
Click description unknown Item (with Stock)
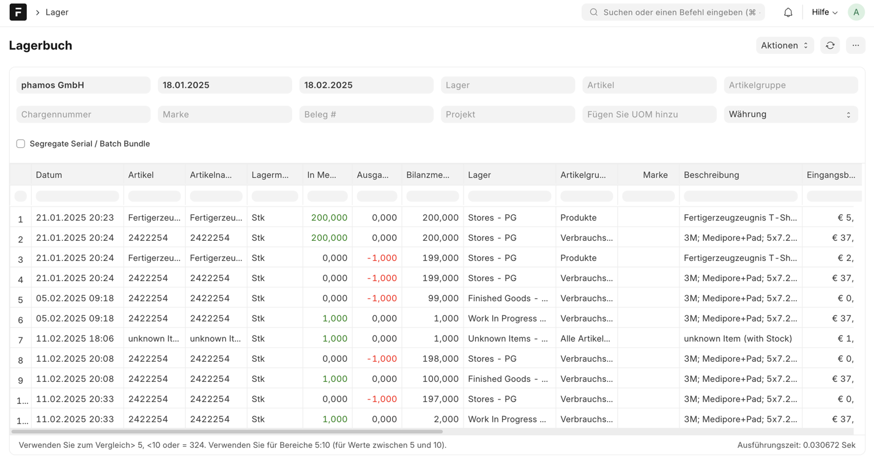tap(741, 339)
